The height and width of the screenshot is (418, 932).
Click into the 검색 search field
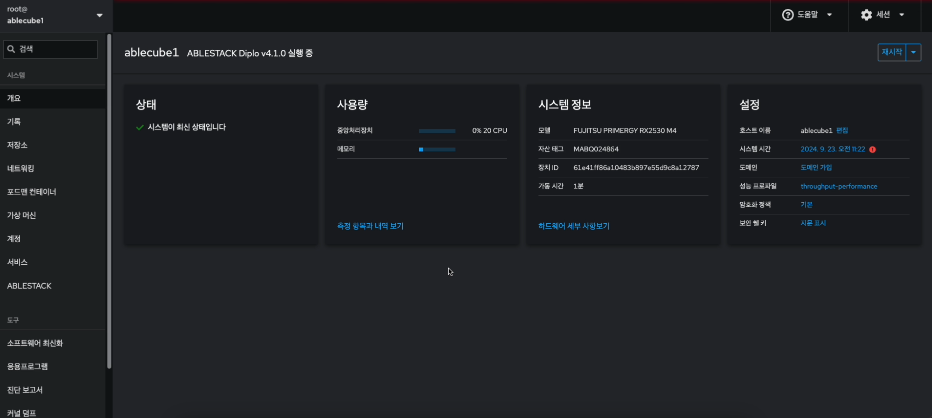click(55, 49)
